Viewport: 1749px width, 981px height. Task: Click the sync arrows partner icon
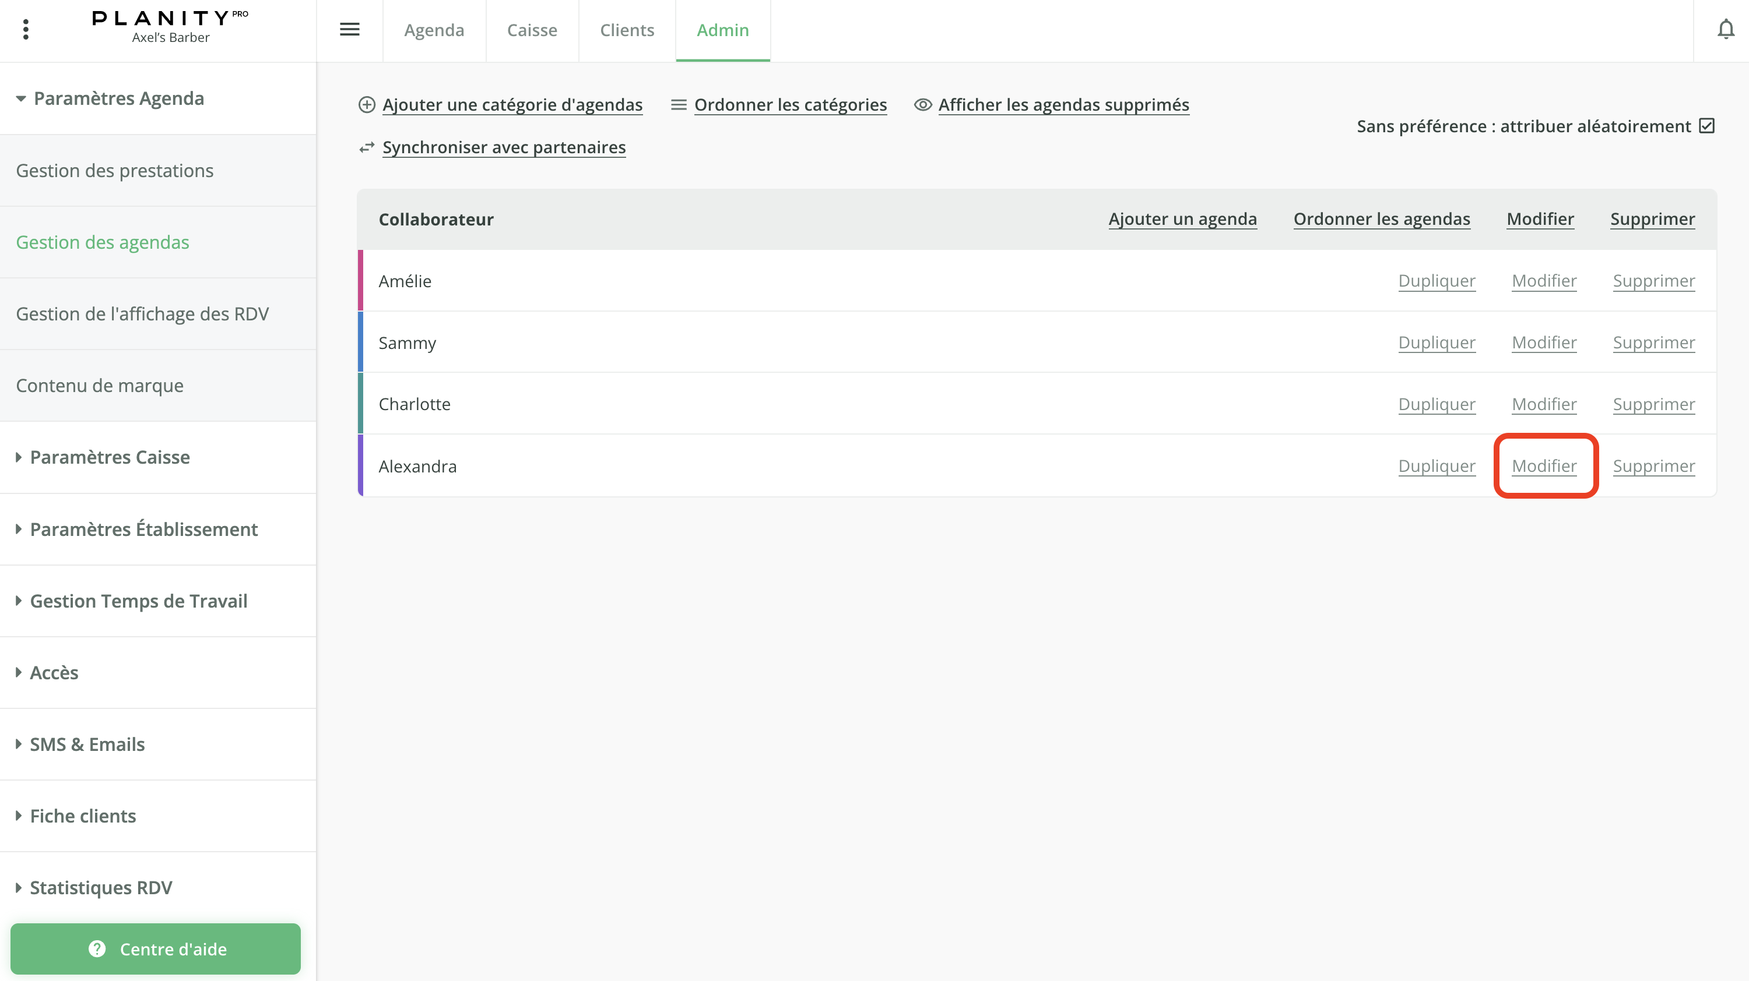[367, 147]
